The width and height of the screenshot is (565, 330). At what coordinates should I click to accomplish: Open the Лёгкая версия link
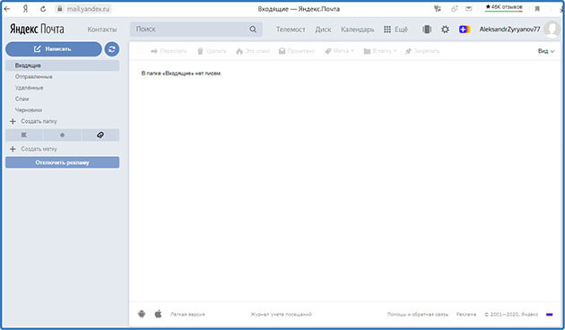[187, 314]
